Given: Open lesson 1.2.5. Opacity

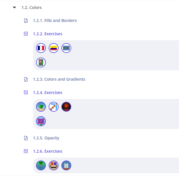Looking at the screenshot, I should coord(46,138).
